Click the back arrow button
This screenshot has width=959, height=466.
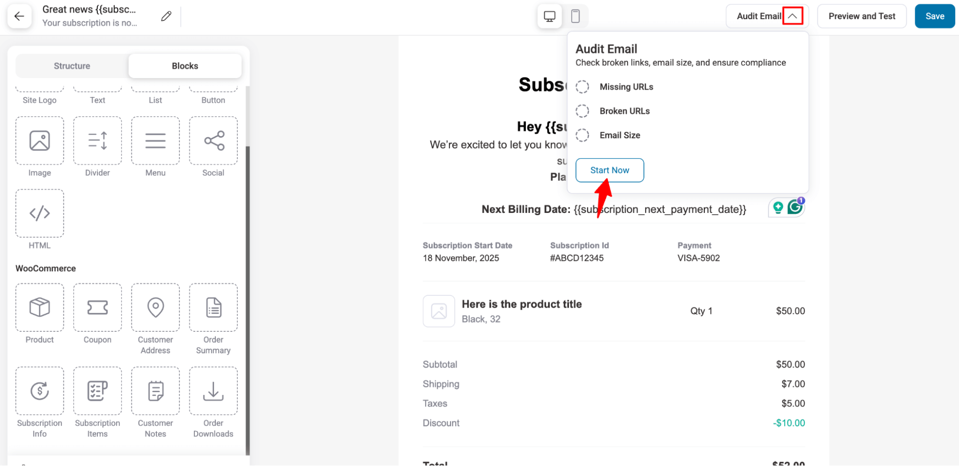pyautogui.click(x=19, y=16)
